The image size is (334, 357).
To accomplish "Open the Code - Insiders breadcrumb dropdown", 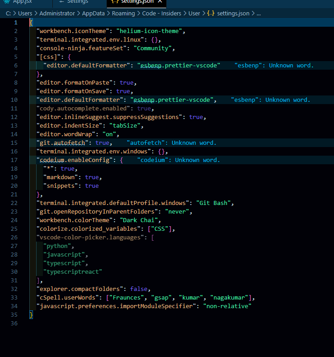I will (x=162, y=14).
